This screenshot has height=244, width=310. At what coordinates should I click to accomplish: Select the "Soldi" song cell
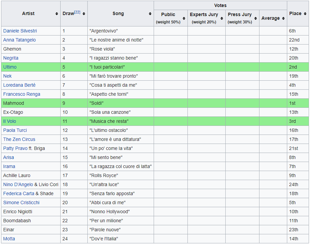click(x=120, y=103)
